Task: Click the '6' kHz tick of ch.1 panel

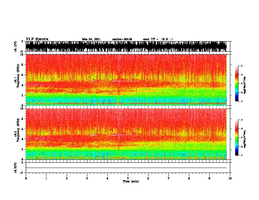Action: (23, 75)
